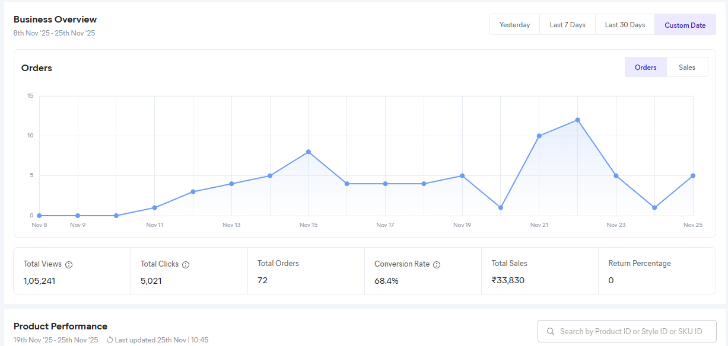Click the Return Percentage stat card
Screen dimensions: 728x346
pos(656,271)
